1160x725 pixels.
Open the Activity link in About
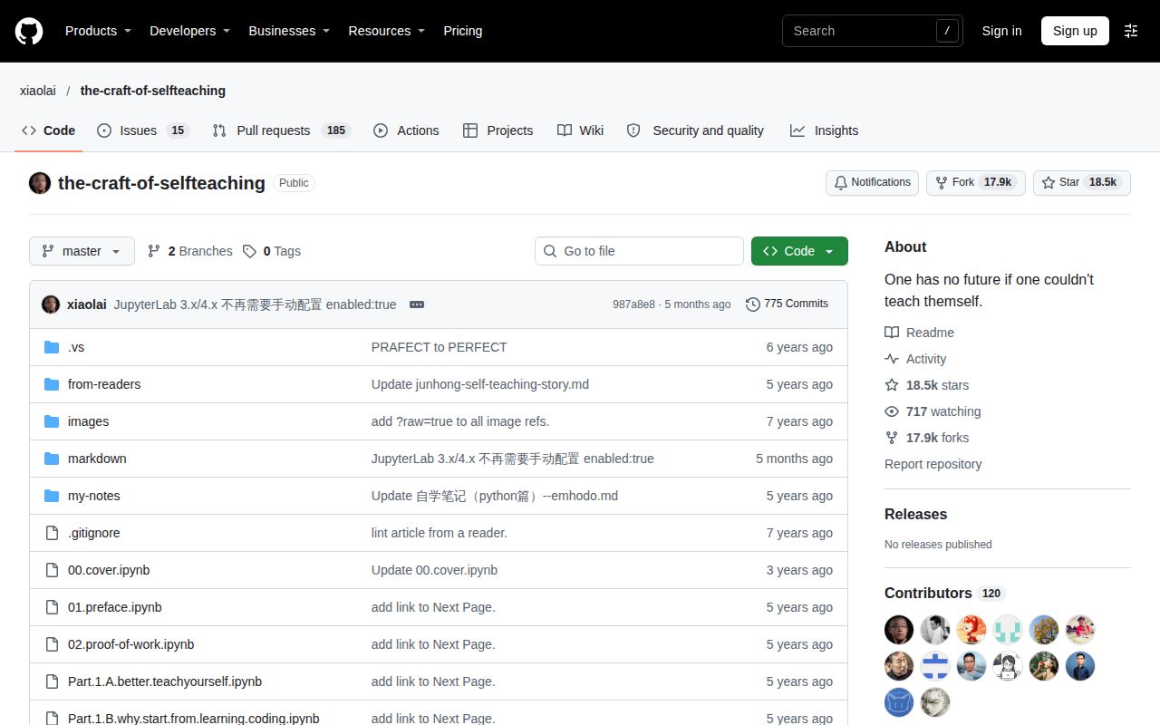tap(915, 359)
